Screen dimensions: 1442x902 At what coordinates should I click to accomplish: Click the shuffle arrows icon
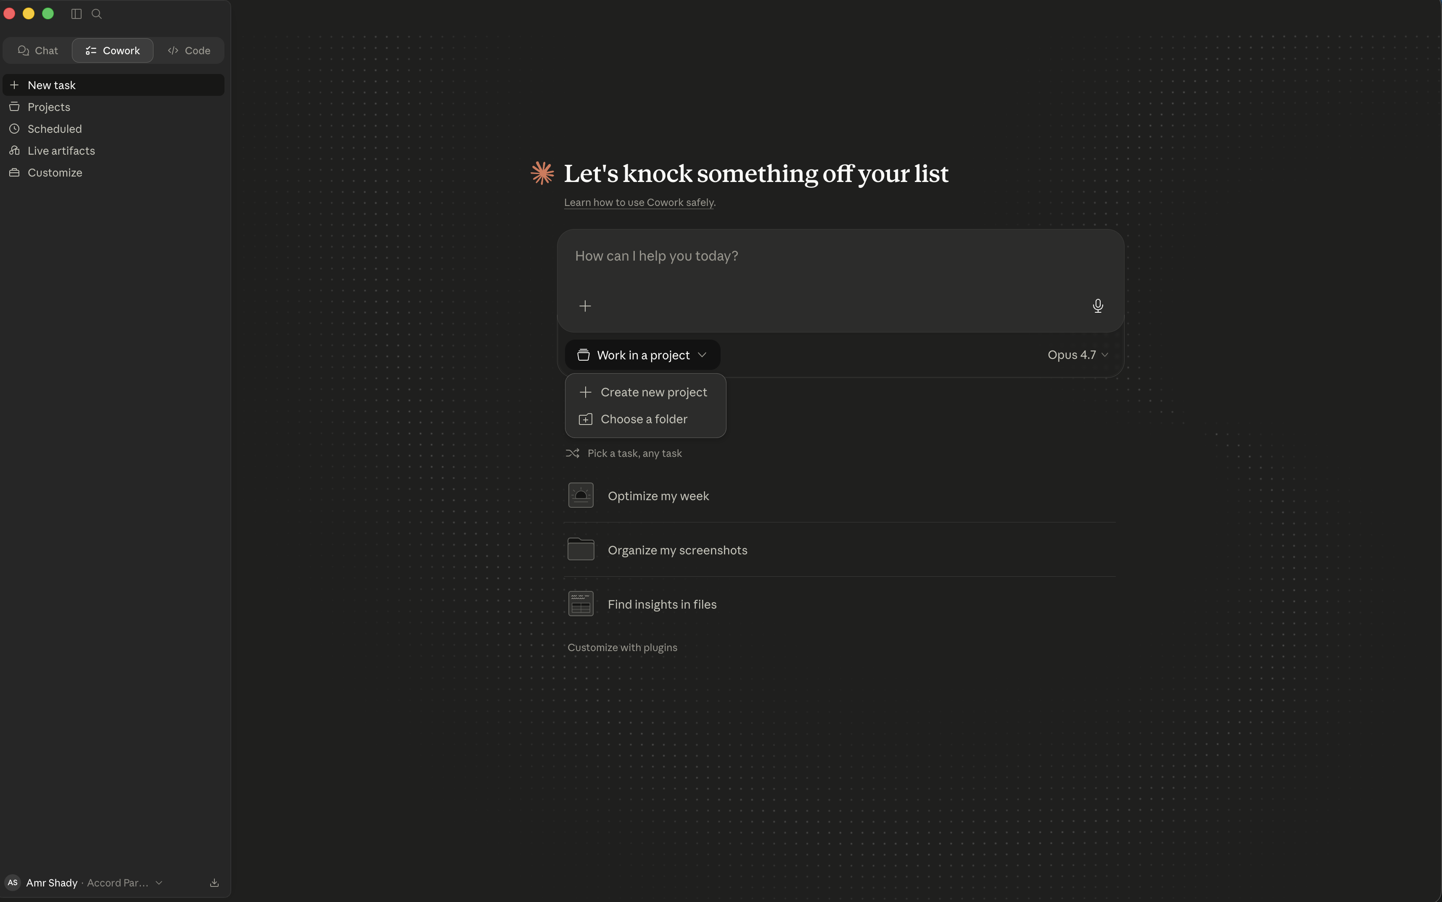point(573,454)
